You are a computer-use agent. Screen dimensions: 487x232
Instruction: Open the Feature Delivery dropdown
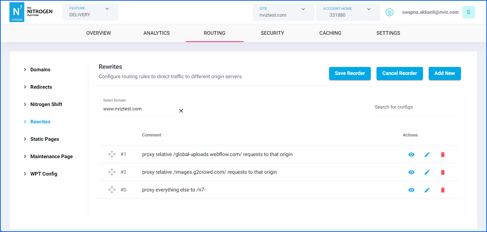click(90, 12)
